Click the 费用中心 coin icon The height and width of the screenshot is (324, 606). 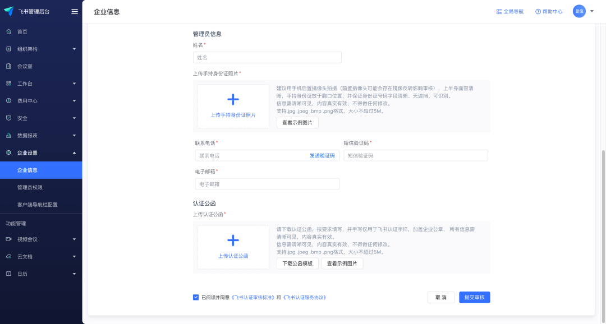(x=8, y=101)
